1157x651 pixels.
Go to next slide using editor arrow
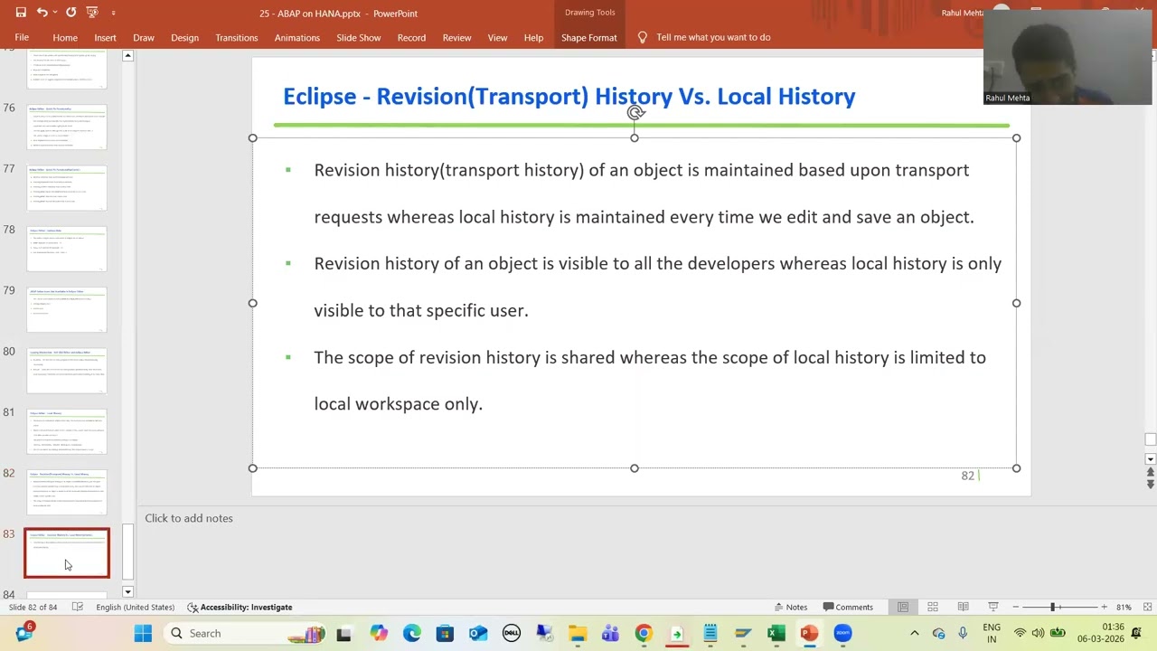[x=1150, y=485]
